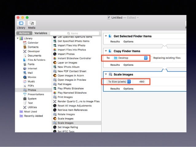This screenshot has width=196, height=147.
Task: Open the To Desktop destination dropdown
Action: [130, 58]
